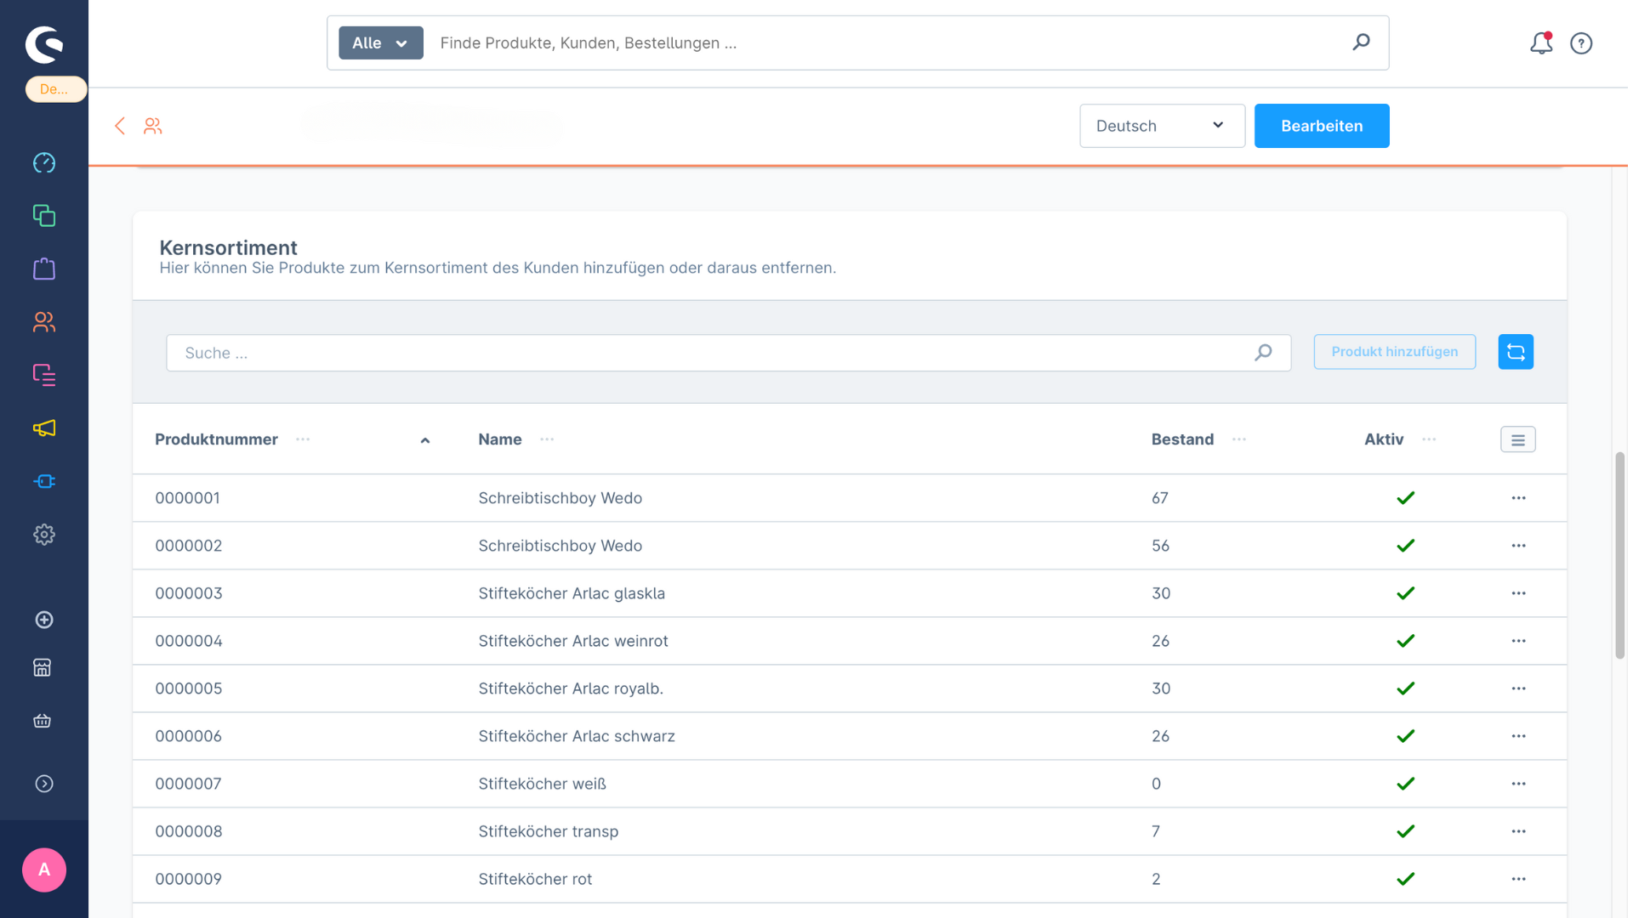The image size is (1633, 918).
Task: Open the Settings gear icon in sidebar
Action: 44,535
